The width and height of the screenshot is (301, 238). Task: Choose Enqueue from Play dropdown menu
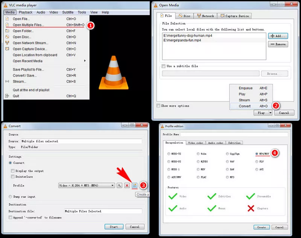coord(251,88)
